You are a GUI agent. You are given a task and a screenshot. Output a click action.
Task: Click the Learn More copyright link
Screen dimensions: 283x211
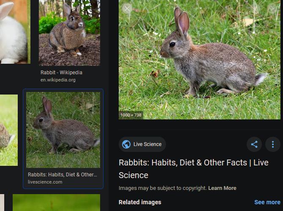[222, 188]
